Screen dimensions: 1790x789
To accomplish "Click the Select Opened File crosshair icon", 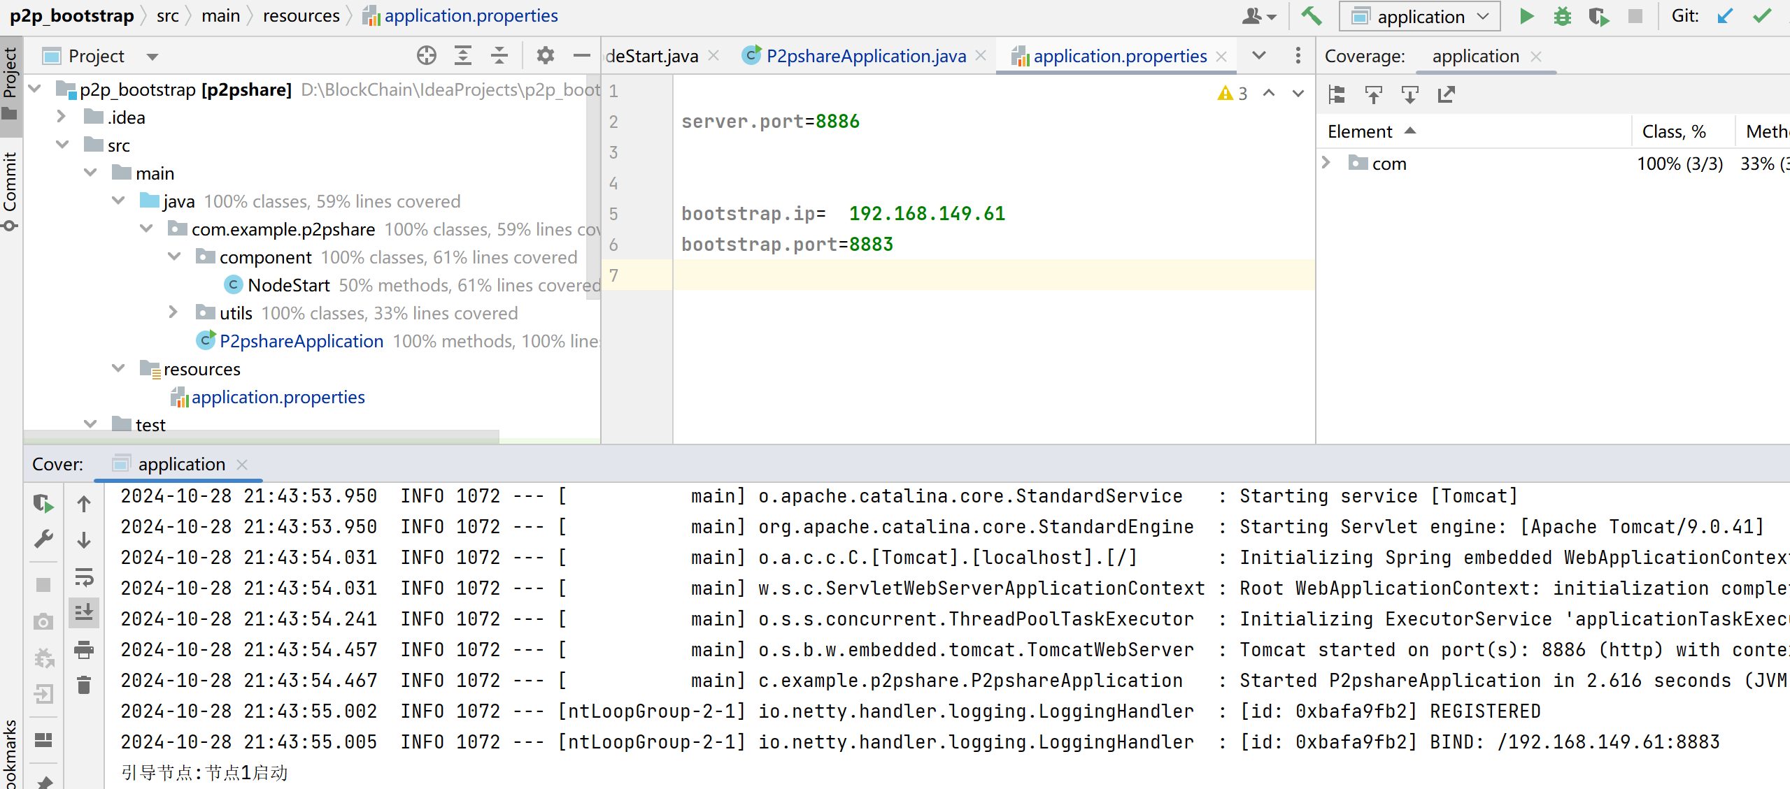I will pyautogui.click(x=426, y=56).
